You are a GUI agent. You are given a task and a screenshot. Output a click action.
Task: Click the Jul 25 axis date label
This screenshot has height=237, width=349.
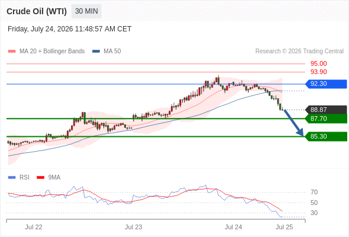click(x=285, y=227)
